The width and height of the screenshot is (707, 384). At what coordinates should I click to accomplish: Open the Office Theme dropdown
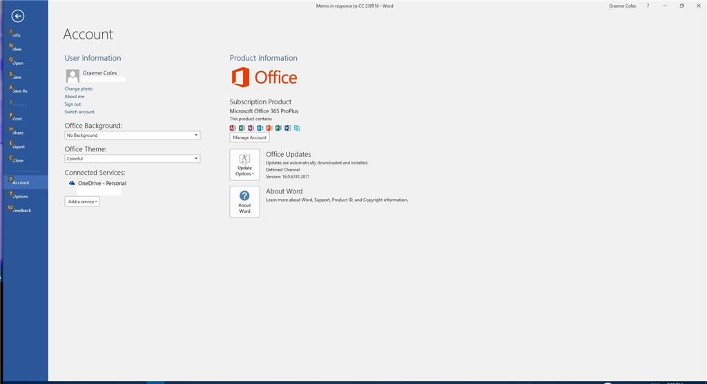(132, 159)
